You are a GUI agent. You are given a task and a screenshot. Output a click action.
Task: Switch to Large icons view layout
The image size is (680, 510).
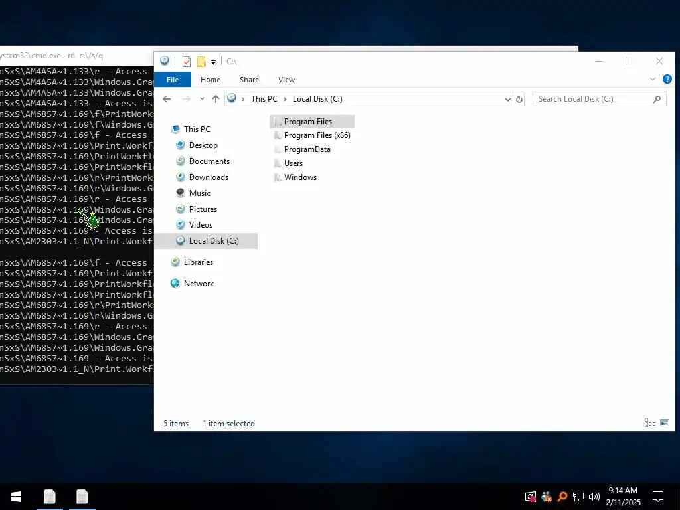click(664, 423)
